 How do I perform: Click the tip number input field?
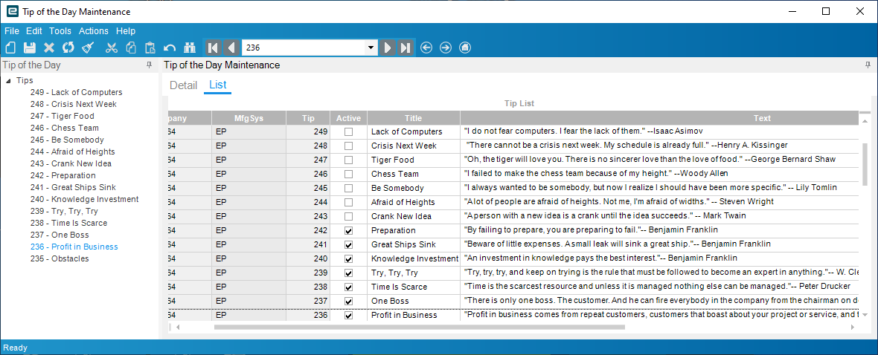tap(303, 48)
